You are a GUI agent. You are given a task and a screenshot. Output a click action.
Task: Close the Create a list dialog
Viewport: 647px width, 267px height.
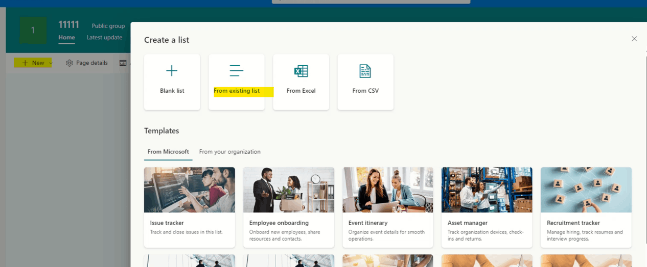(x=634, y=39)
